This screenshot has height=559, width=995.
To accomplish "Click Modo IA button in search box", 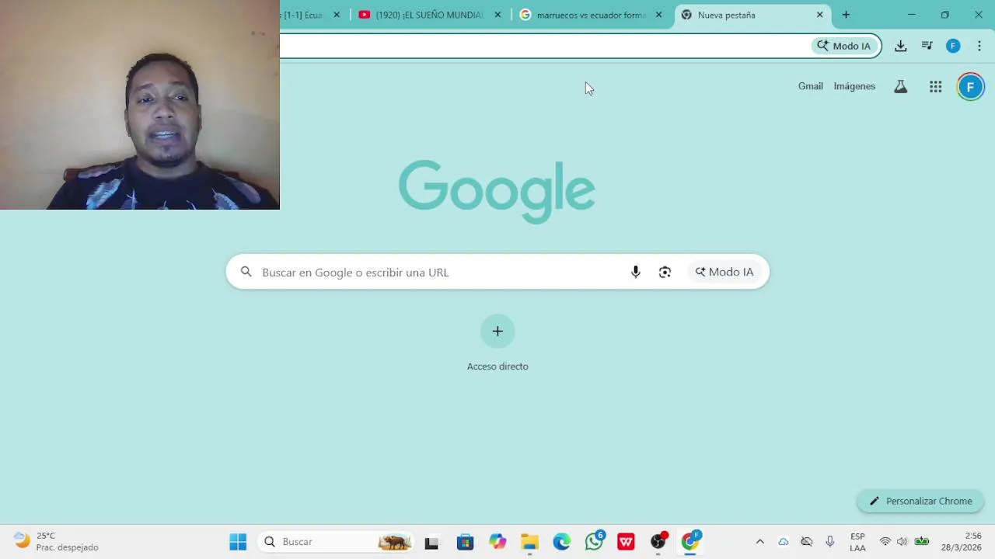I will [x=724, y=272].
